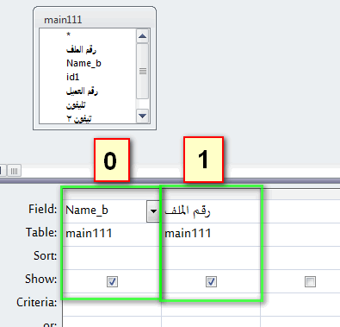Select the asterisk all-fields entry in main111
Viewport: 340px width, 327px height.
[x=68, y=35]
